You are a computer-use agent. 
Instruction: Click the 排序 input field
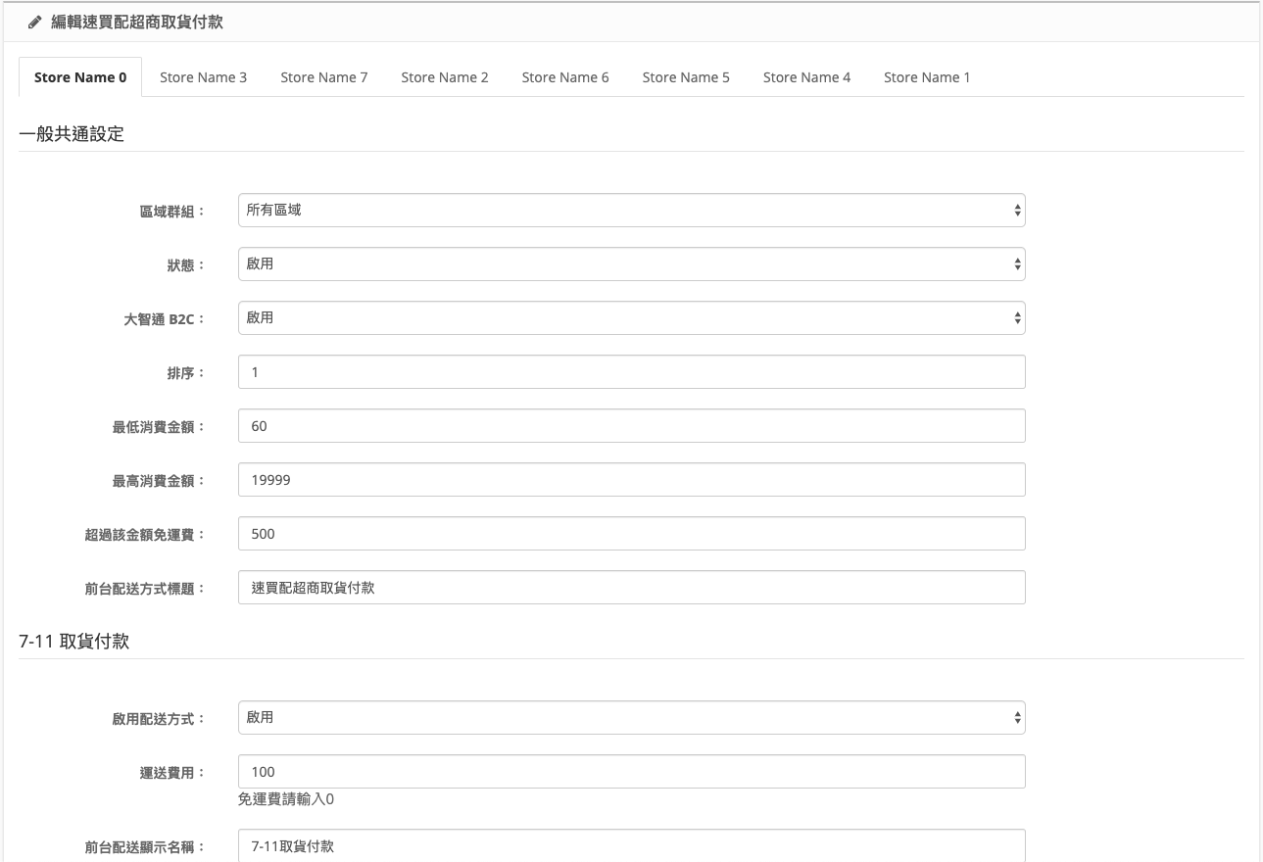pyautogui.click(x=631, y=372)
